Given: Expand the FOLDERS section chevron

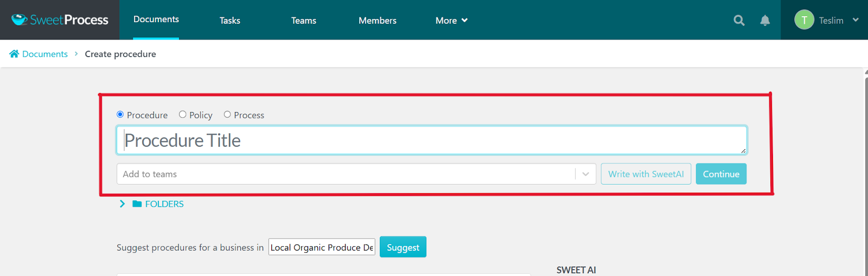Looking at the screenshot, I should [x=122, y=204].
